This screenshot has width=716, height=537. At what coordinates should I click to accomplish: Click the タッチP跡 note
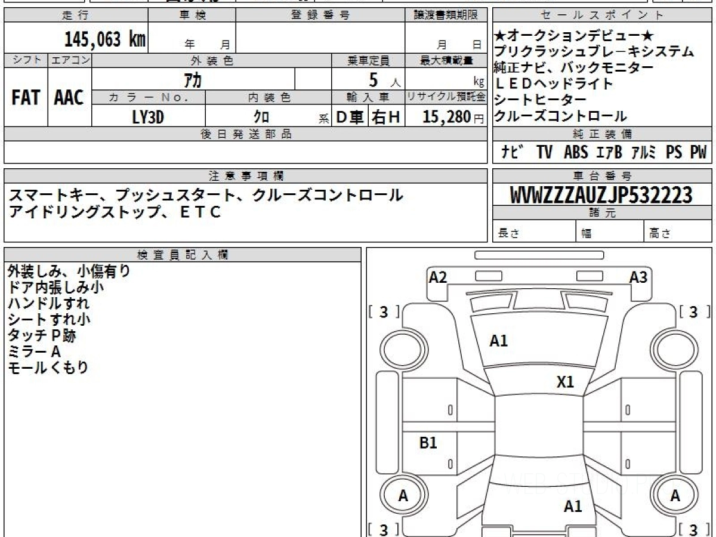pos(42,335)
